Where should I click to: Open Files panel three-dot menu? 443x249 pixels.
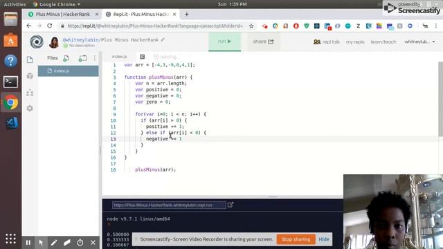coord(95,58)
